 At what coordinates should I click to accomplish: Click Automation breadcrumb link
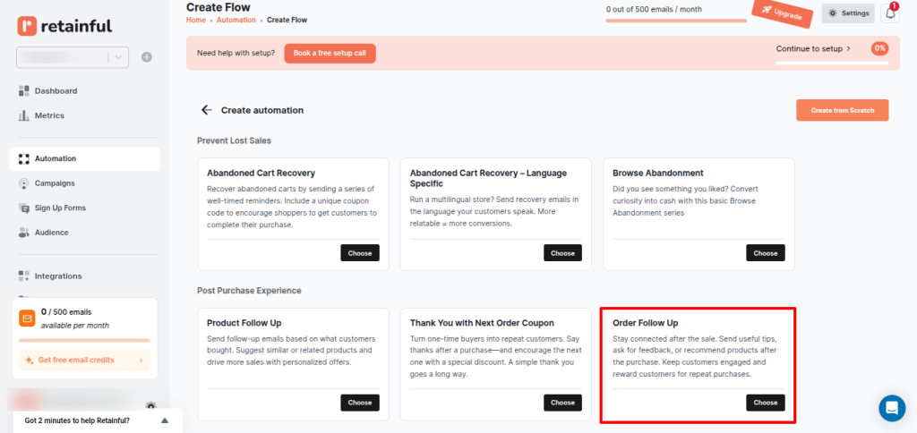tap(236, 20)
